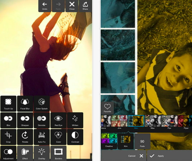Open the Overlay category

42,153
